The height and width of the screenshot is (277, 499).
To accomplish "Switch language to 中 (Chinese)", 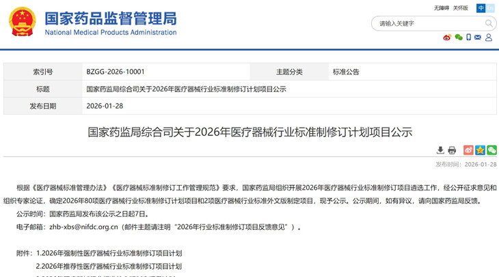I will (481, 8).
